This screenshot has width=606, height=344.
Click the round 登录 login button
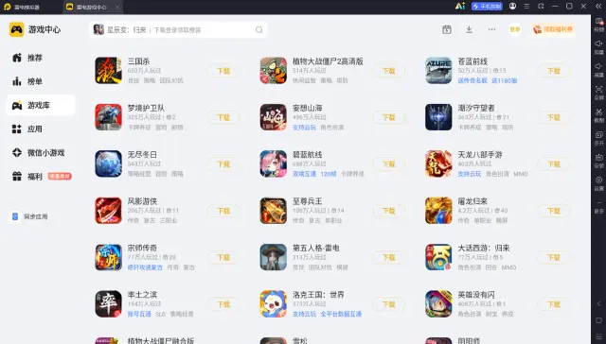(x=515, y=29)
